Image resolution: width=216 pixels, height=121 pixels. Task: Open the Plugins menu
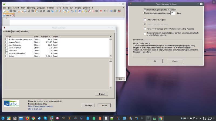tap(78, 8)
